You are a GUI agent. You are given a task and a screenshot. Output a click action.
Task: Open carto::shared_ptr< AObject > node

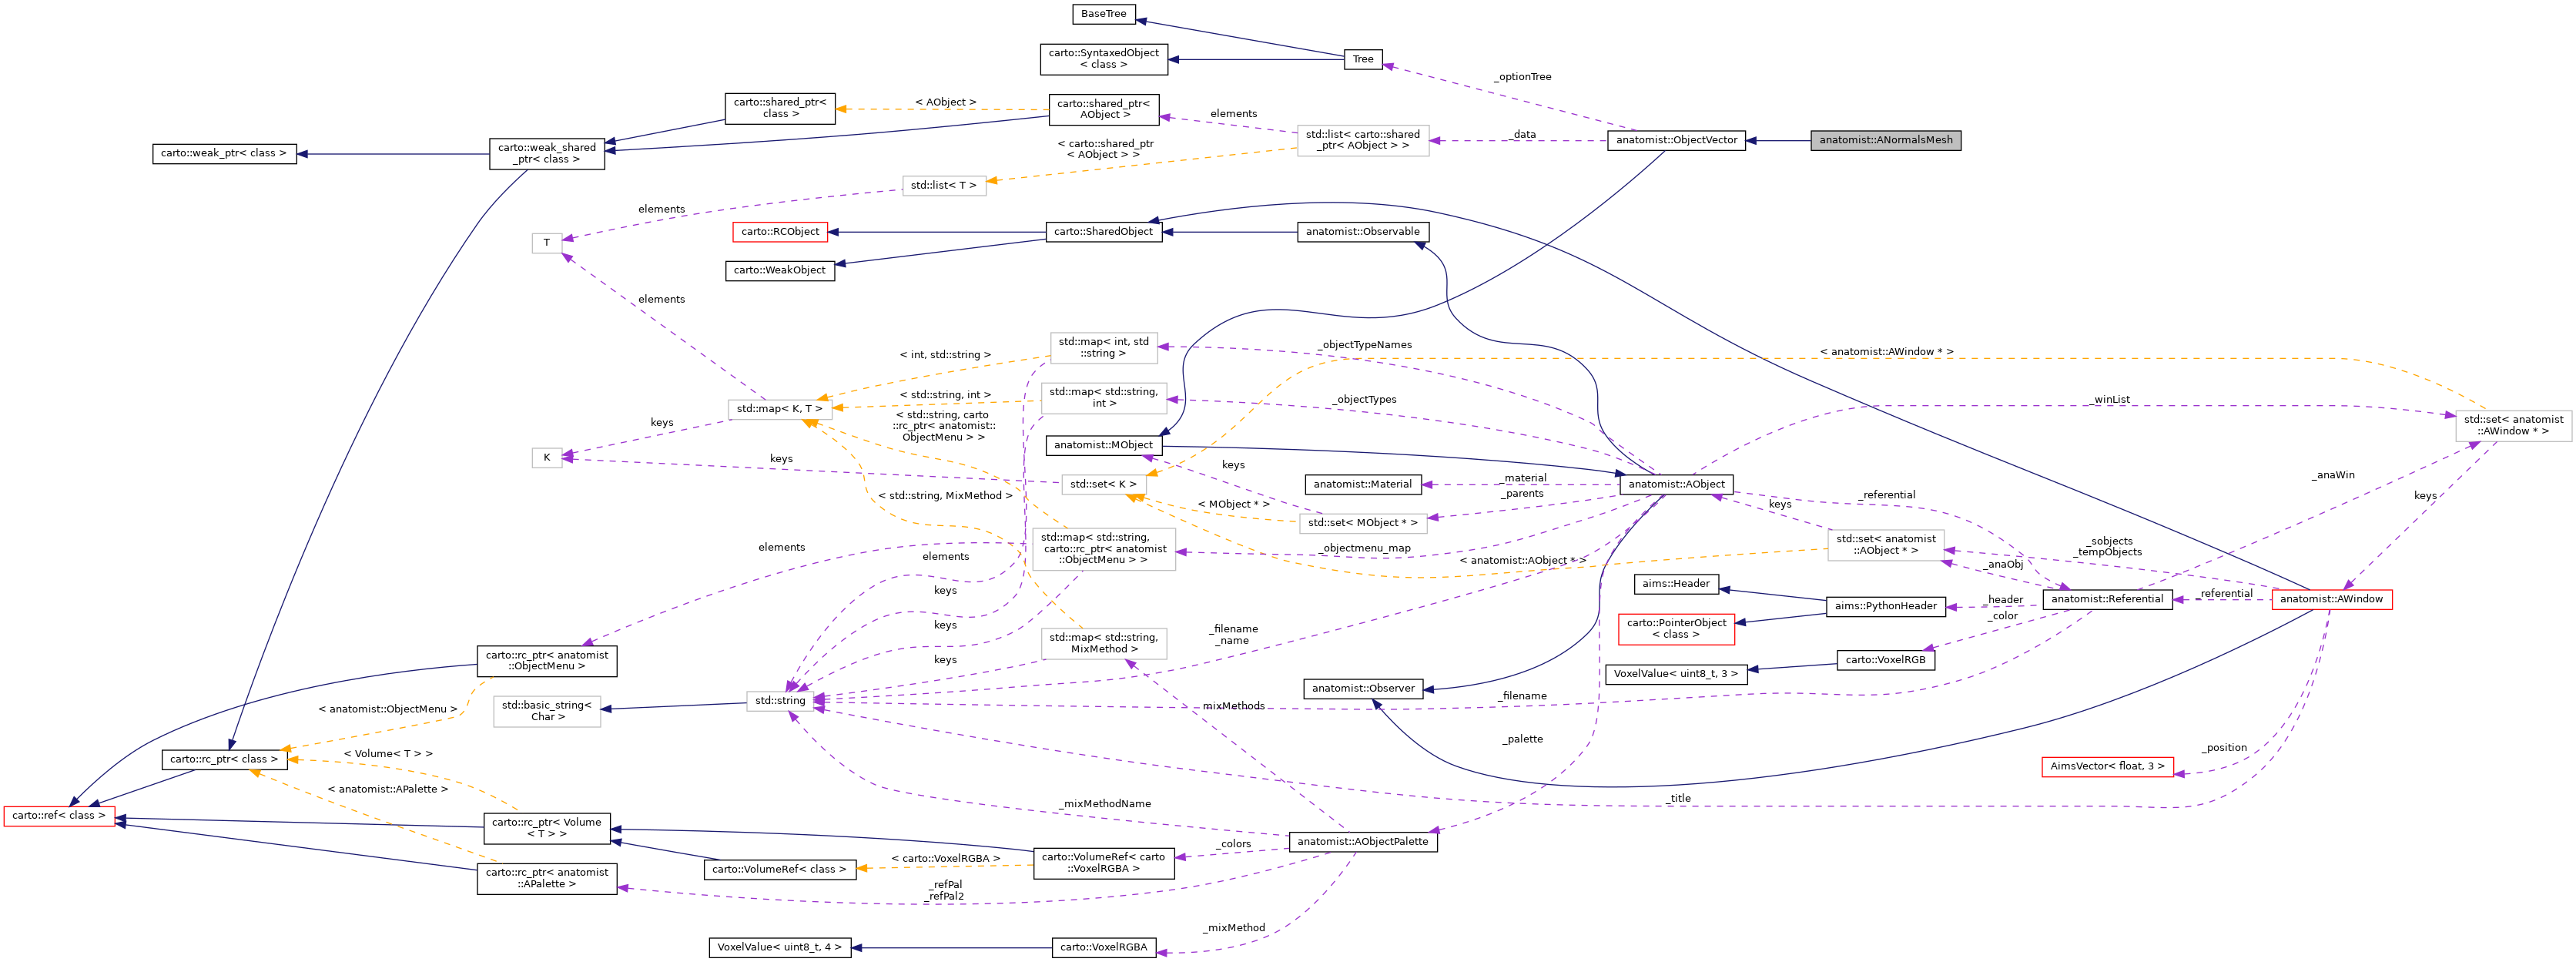[x=1104, y=109]
